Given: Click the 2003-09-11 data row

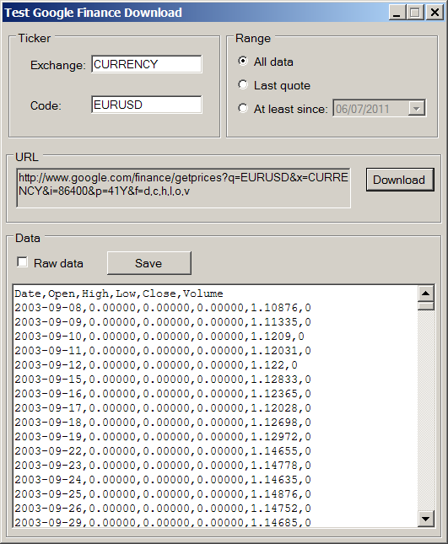Looking at the screenshot, I should [x=163, y=351].
